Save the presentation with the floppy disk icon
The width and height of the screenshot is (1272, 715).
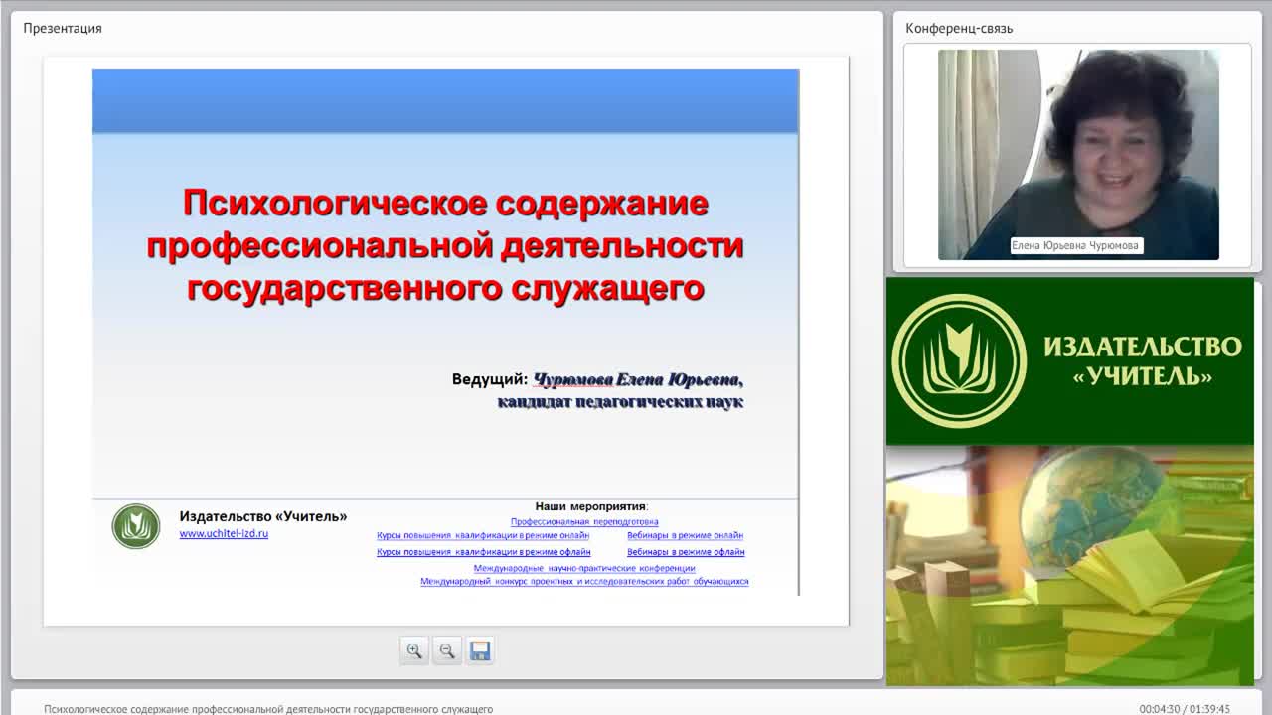[x=480, y=650]
